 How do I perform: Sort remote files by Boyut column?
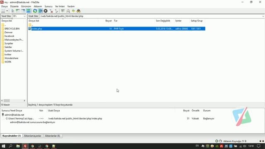tap(106, 21)
